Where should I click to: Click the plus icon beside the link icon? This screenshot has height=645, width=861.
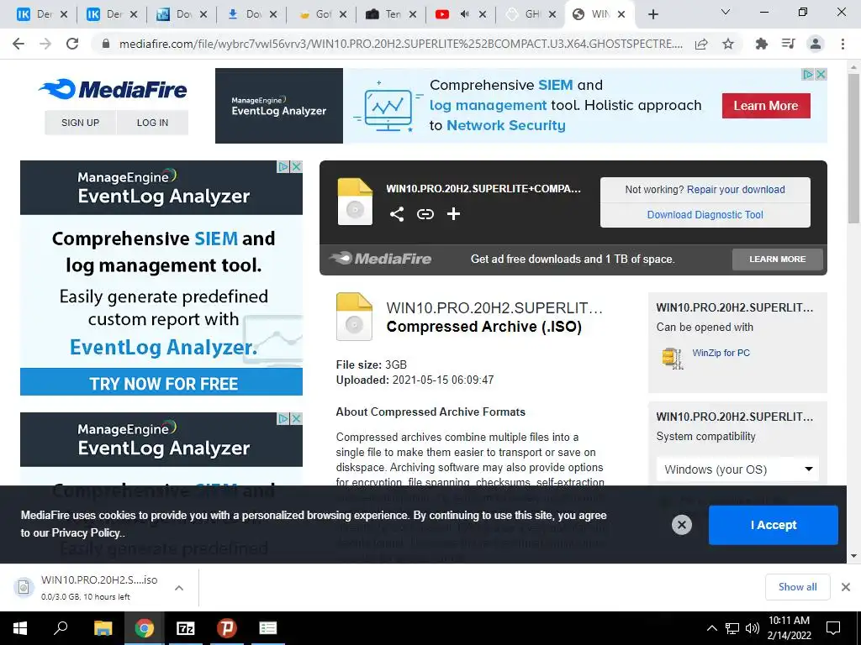pyautogui.click(x=453, y=214)
